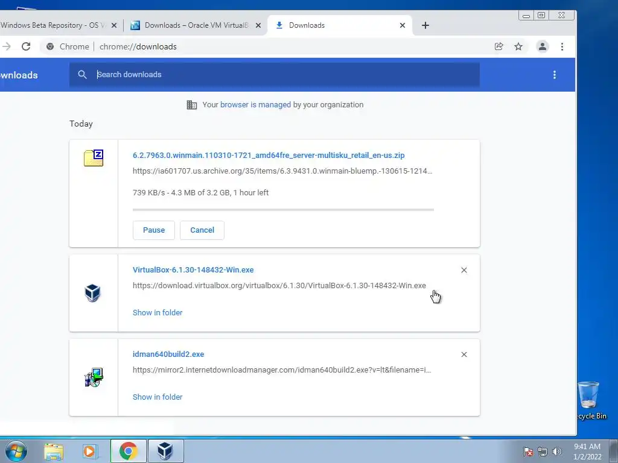Open Chrome's three-dot main menu
This screenshot has width=618, height=463.
(x=562, y=46)
